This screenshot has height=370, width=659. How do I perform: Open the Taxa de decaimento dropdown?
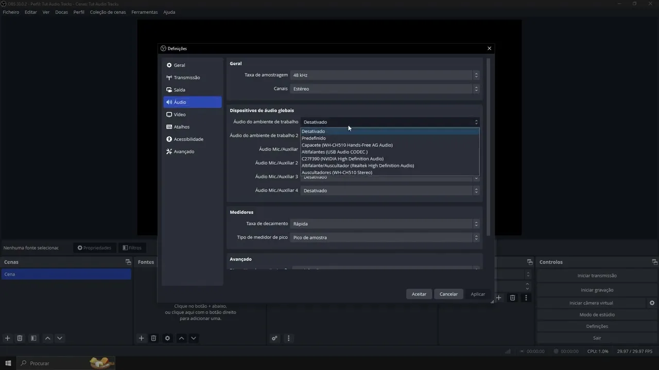coord(385,224)
